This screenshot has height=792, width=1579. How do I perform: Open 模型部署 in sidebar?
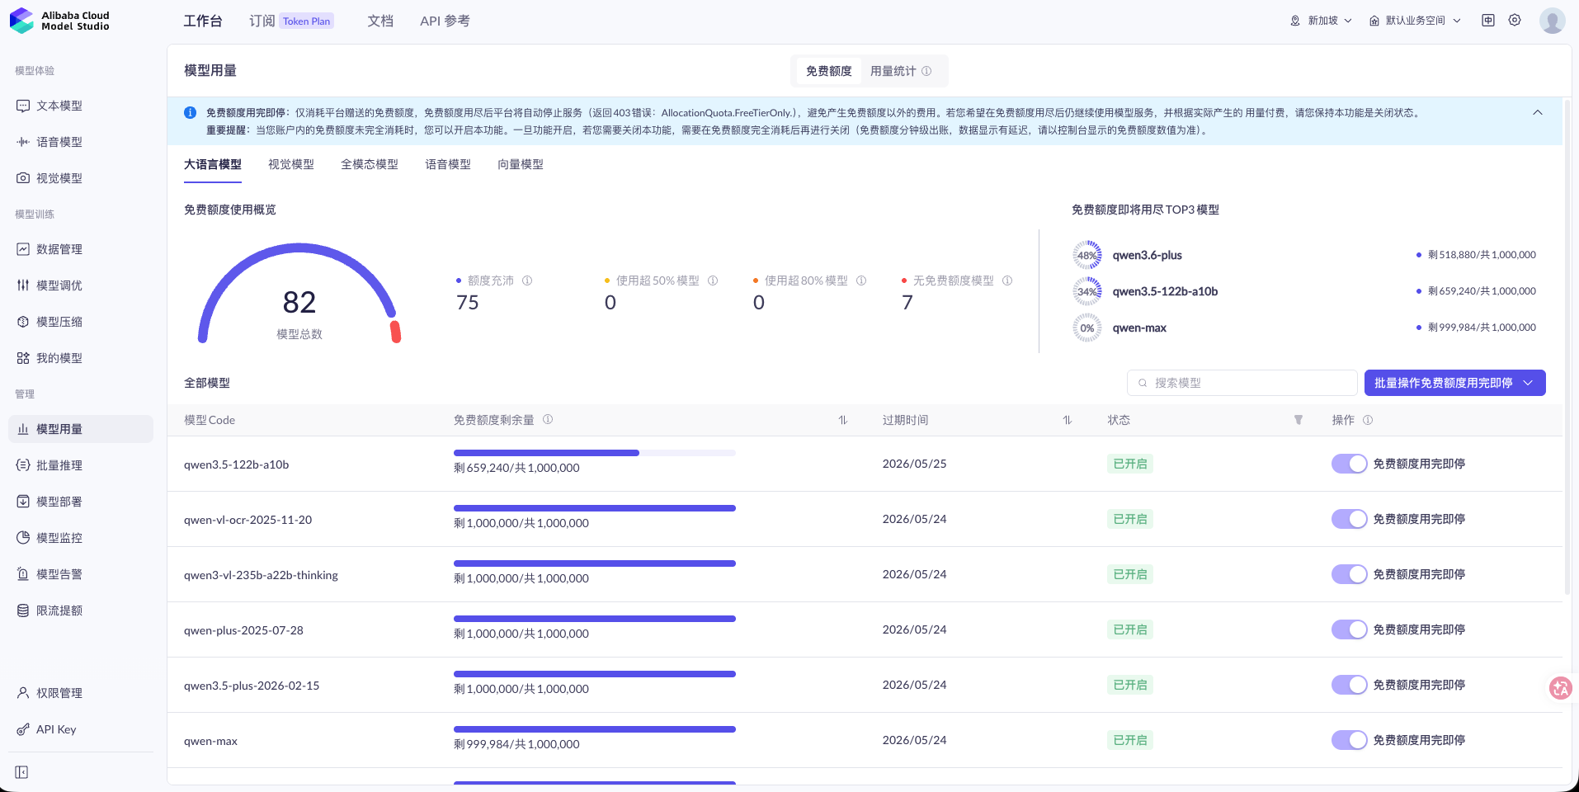tap(80, 502)
